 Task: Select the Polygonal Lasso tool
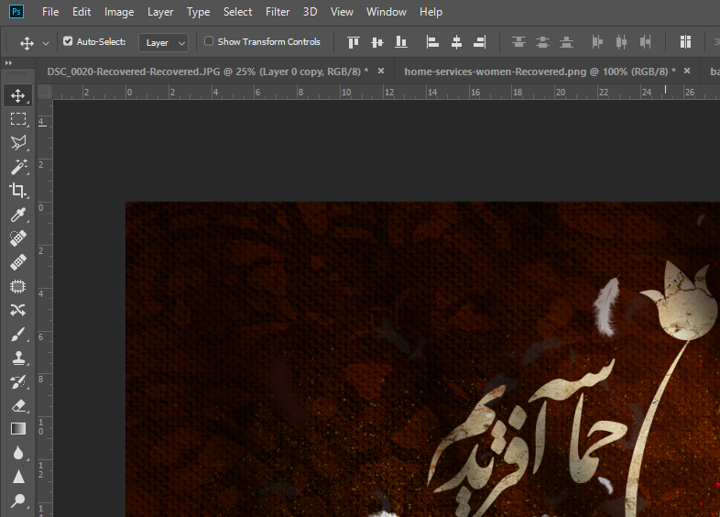[18, 143]
